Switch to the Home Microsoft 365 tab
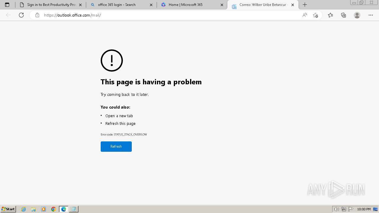Image resolution: width=379 pixels, height=213 pixels. [192, 5]
